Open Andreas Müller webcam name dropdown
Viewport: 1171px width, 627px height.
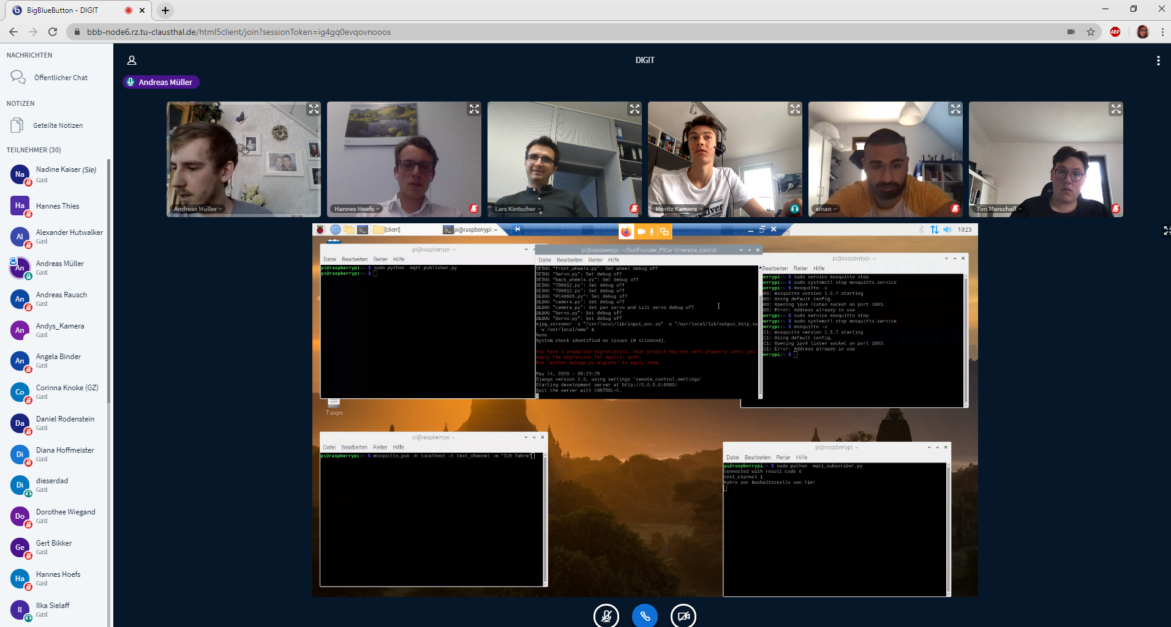[x=197, y=209]
